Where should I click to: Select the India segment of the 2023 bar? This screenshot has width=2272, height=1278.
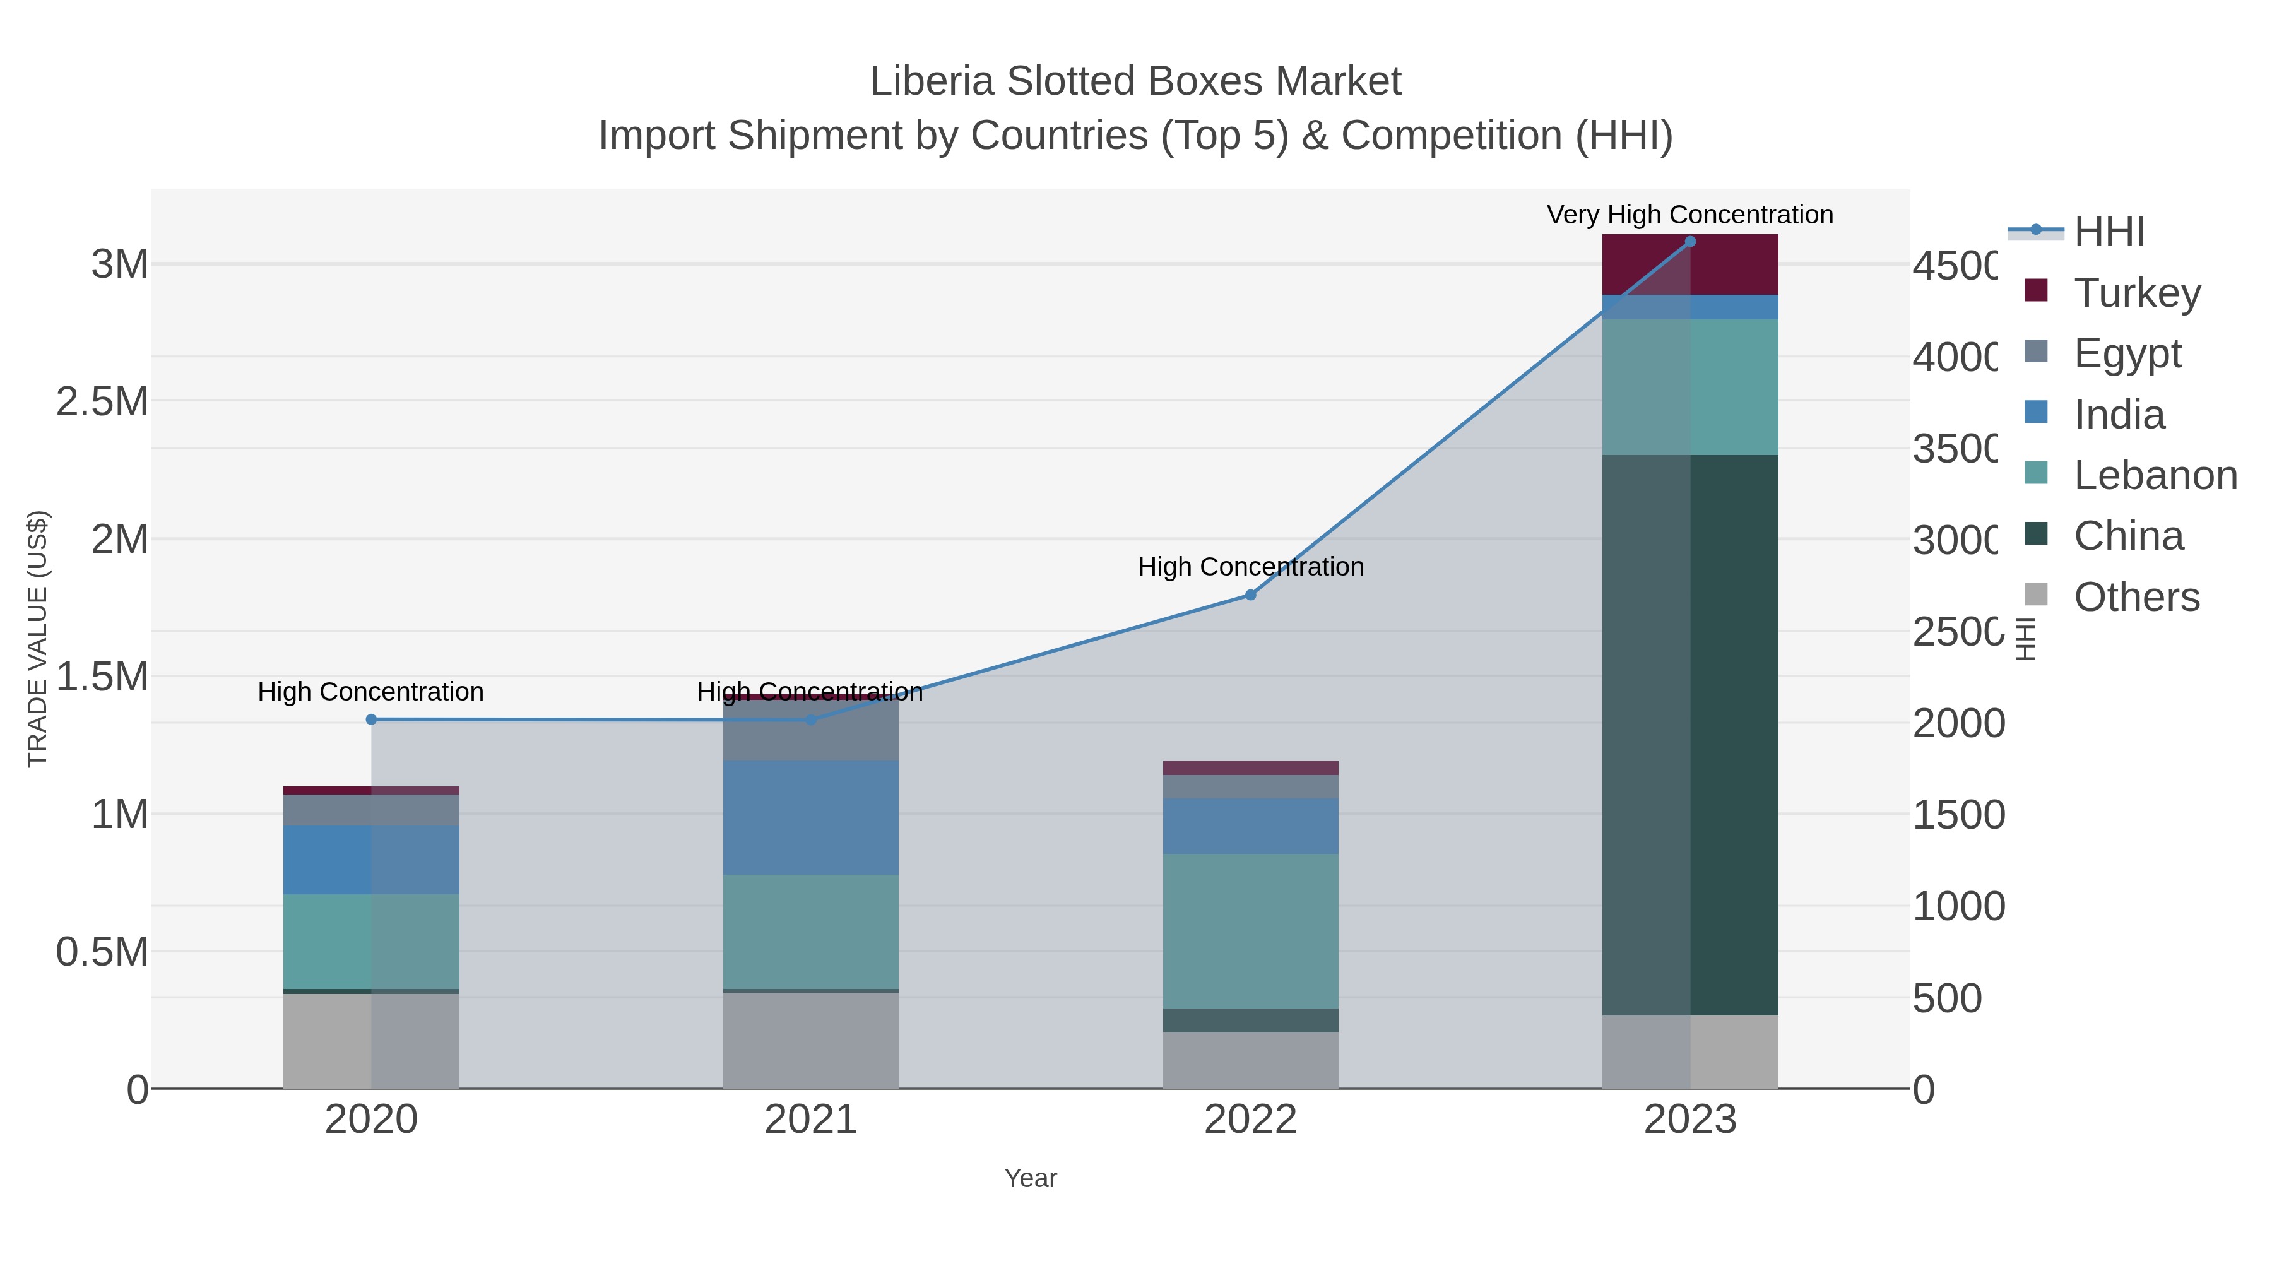click(1690, 307)
